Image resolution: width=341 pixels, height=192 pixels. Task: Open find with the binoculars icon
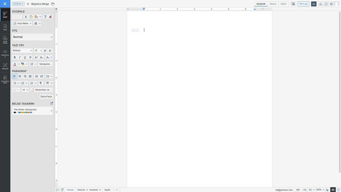36,23
